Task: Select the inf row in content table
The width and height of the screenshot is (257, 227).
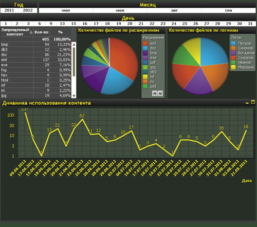Action: pos(36,85)
